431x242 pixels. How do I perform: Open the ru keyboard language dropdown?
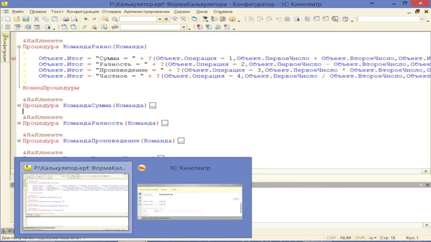point(373,238)
